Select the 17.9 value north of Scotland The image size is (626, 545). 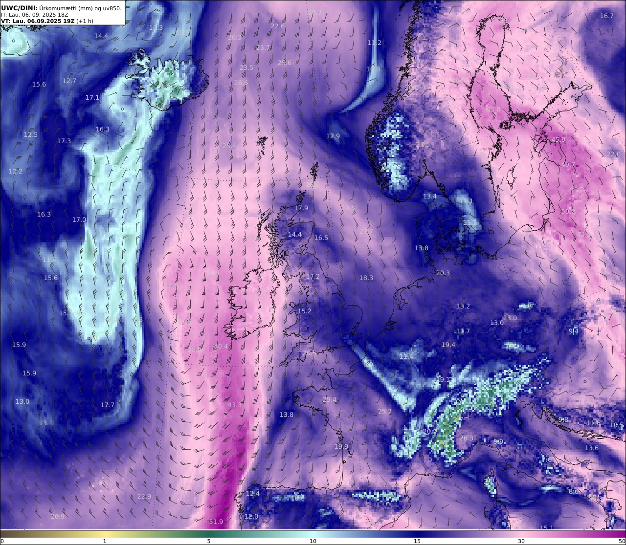(301, 208)
